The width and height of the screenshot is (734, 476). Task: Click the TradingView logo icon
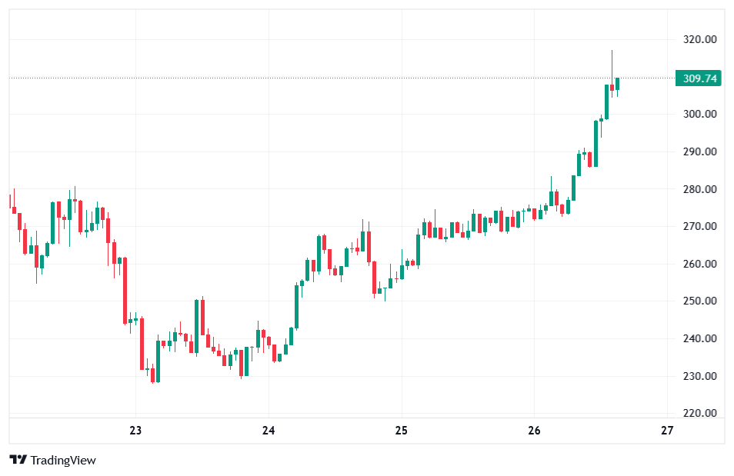pyautogui.click(x=18, y=460)
